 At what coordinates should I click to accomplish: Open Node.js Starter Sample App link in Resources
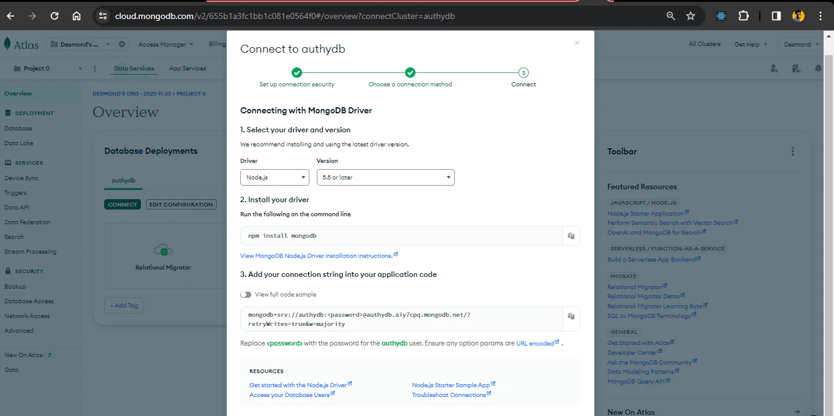pyautogui.click(x=453, y=385)
